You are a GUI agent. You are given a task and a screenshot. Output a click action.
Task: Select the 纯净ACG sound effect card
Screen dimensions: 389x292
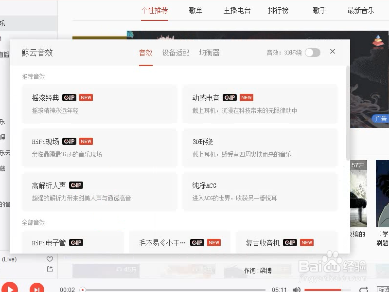coord(260,191)
